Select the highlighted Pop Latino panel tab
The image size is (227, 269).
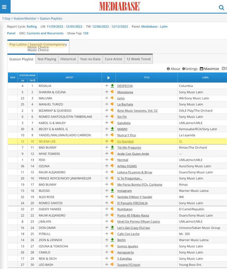click(x=38, y=46)
